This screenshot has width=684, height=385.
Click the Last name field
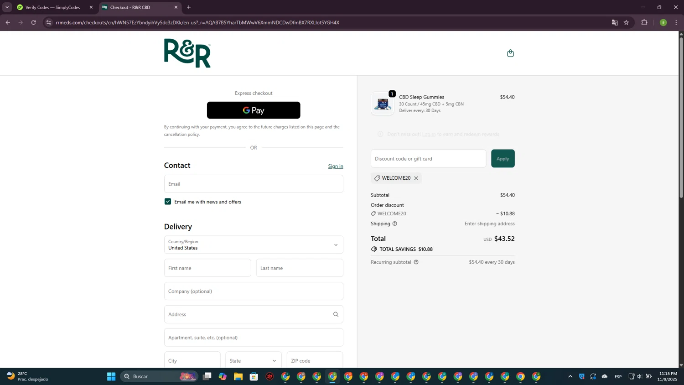pyautogui.click(x=300, y=268)
